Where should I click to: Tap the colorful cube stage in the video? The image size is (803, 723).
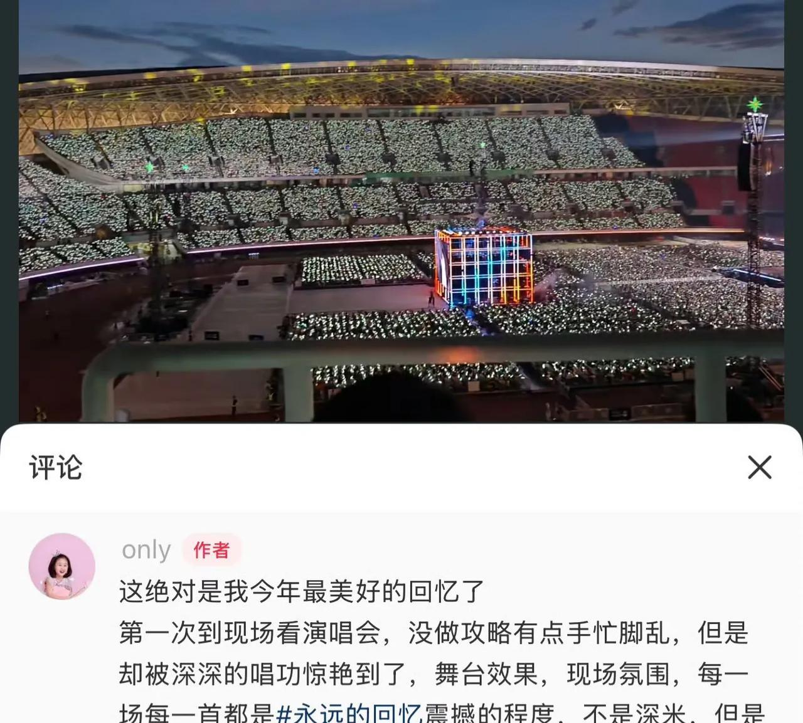484,268
